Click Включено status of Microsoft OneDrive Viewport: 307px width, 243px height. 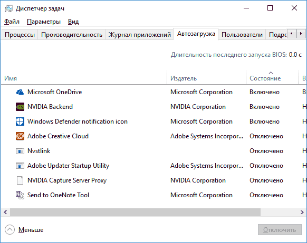264,92
